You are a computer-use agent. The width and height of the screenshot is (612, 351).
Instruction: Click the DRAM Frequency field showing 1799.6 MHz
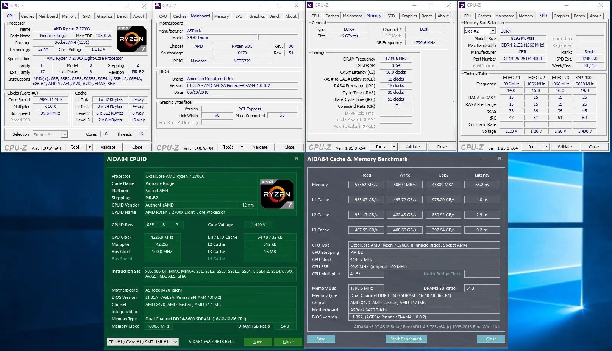coord(396,59)
